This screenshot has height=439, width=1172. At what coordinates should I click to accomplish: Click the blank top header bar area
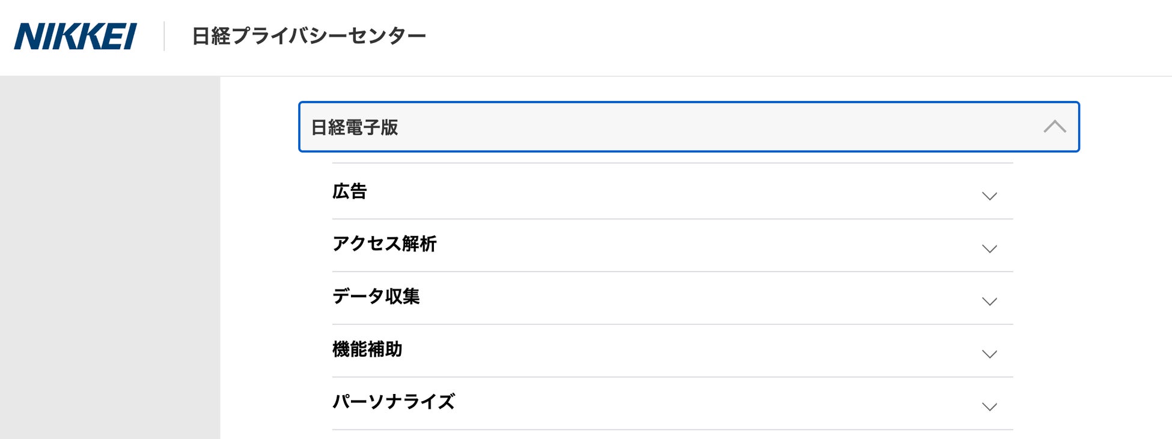[x=781, y=36]
